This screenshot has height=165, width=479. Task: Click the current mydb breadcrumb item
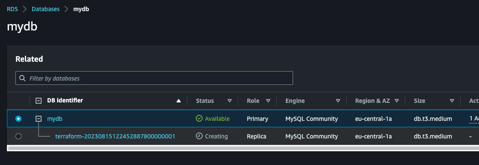[81, 9]
